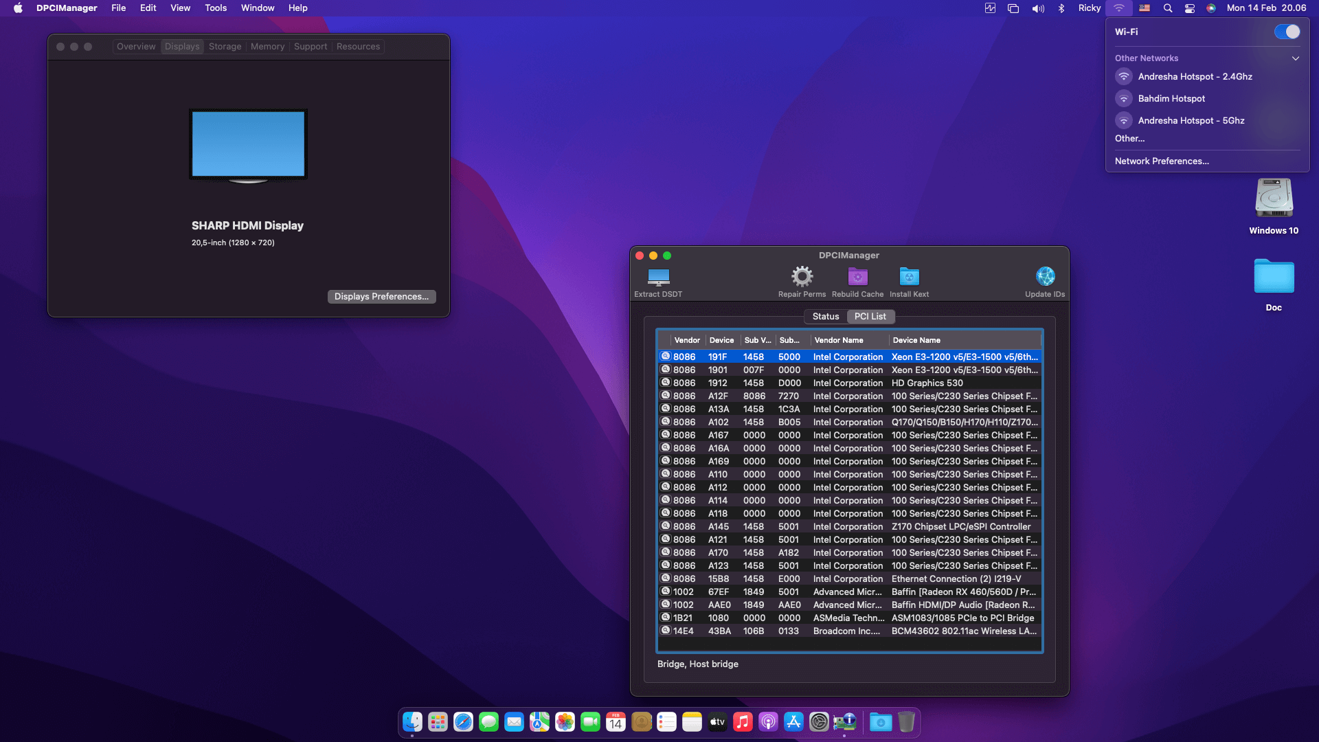Open System Preferences in the Dock
Screen dimensions: 1319x742
(x=819, y=721)
